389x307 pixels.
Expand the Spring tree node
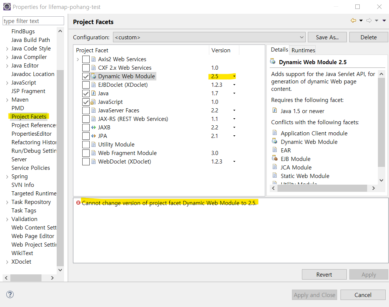[x=7, y=176]
